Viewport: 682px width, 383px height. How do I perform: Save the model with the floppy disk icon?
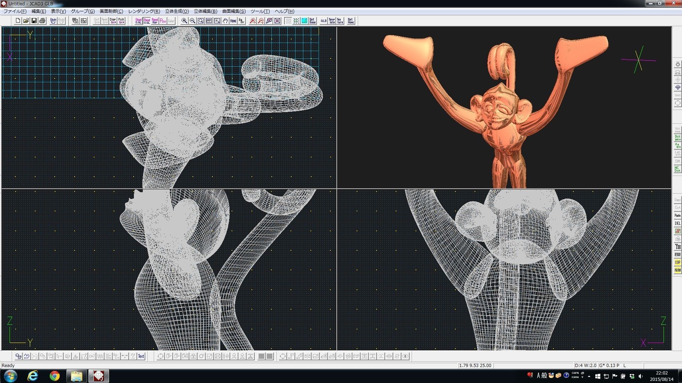(34, 21)
